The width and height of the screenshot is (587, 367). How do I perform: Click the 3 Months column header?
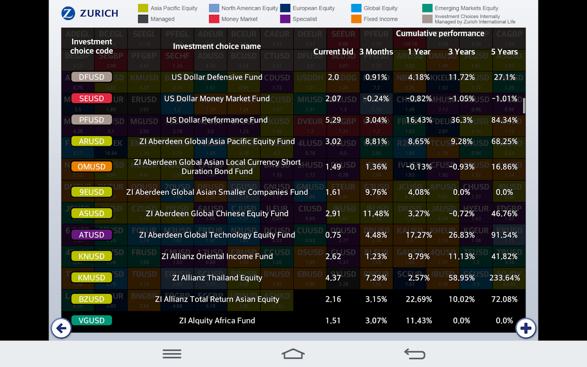[376, 52]
